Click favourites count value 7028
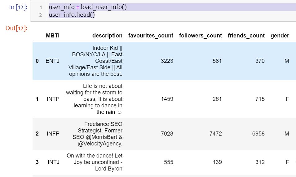The image size is (296, 177). (x=167, y=134)
